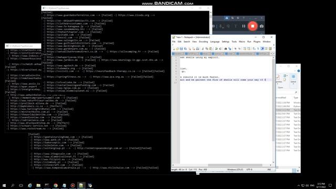This screenshot has height=189, width=336.
Task: Open the File menu in Notepad++
Action: pos(174,41)
